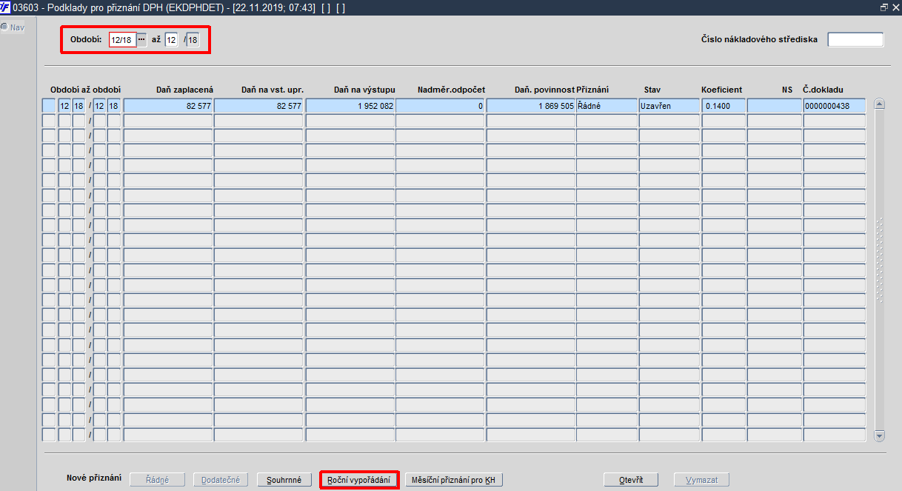Select the Daň zaplacená cell 82 577

pyautogui.click(x=168, y=106)
